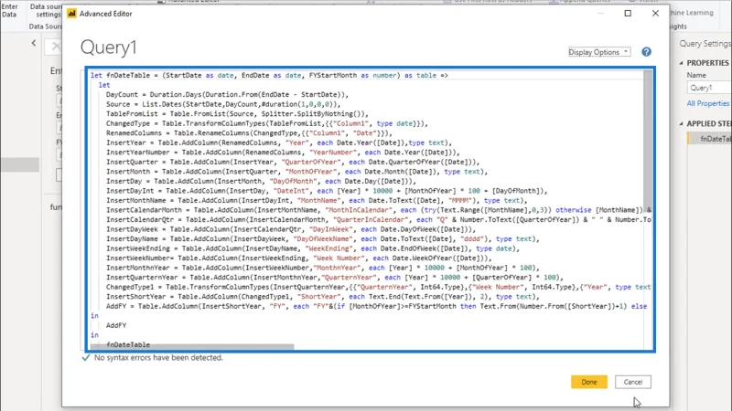Click the Cancel button
The height and width of the screenshot is (411, 732).
[633, 382]
